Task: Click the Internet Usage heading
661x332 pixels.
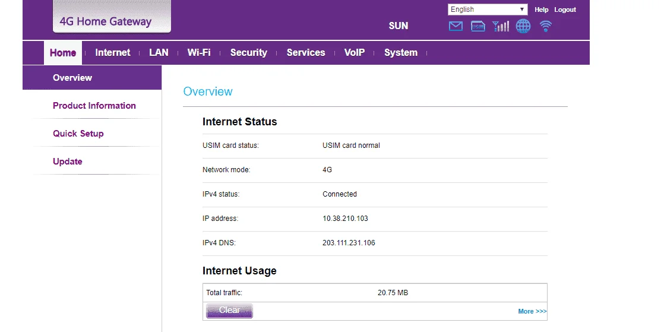Action: coord(239,271)
